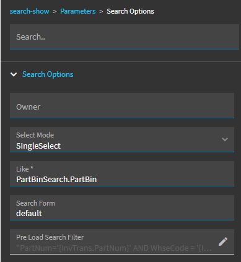This screenshot has width=241, height=262.
Task: Click the Search Form label
Action: click(x=35, y=203)
